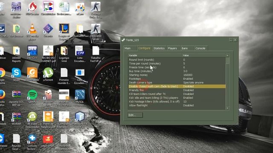Open the Spotify desktop shortcut

click(x=32, y=96)
